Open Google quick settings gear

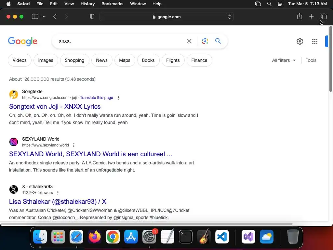[x=300, y=41]
